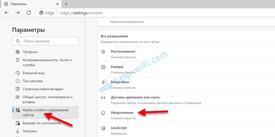Click the browser back arrow button
This screenshot has width=275, height=137.
7,13
